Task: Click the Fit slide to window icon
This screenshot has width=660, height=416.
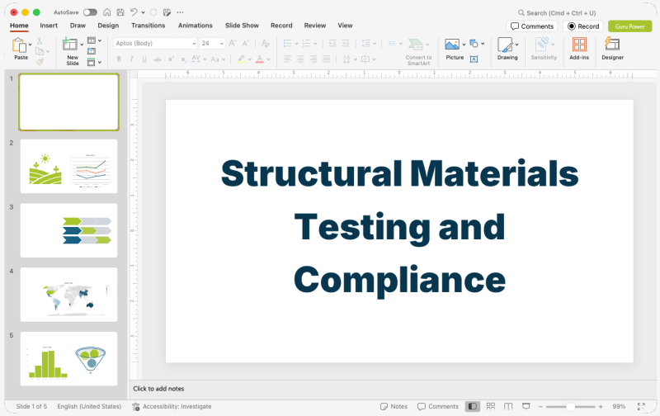Action: 641,406
